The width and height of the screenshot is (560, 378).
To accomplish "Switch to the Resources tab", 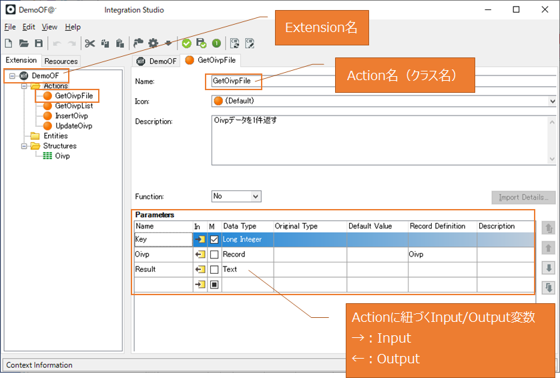I will (61, 61).
